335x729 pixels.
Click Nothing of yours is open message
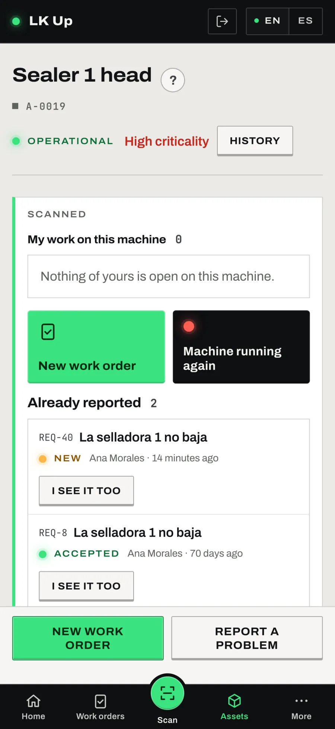[169, 277]
